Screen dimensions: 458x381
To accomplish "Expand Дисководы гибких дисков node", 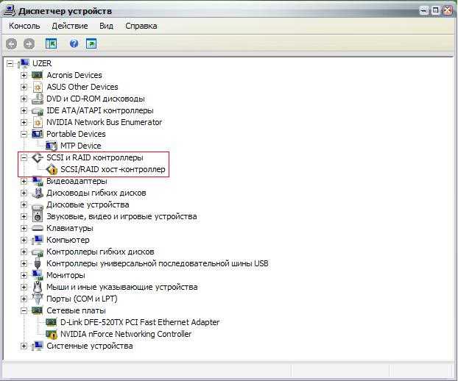I will coord(24,193).
